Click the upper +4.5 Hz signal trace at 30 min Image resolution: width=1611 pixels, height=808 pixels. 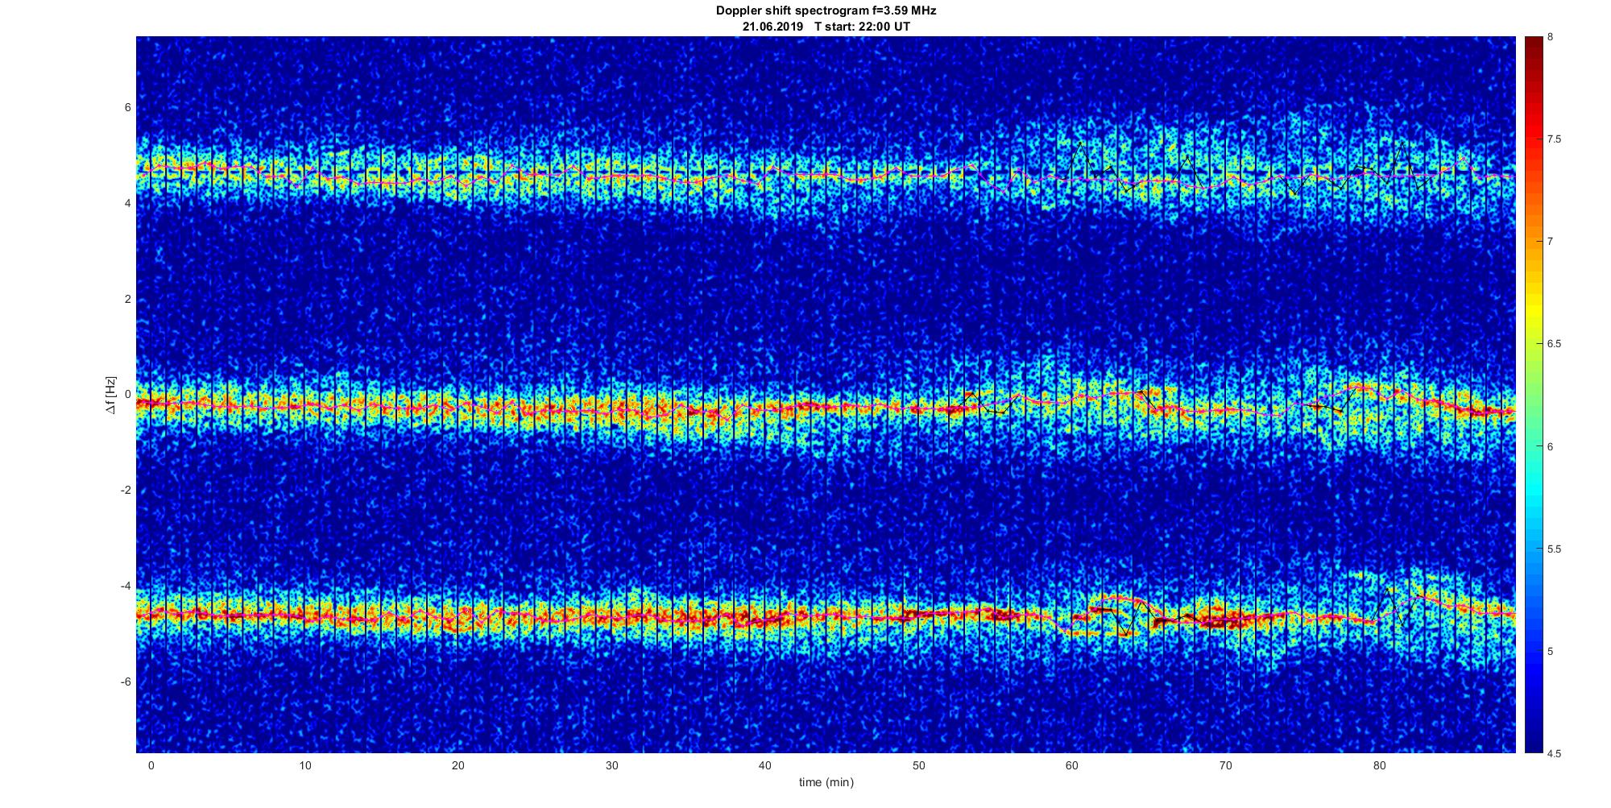[612, 176]
